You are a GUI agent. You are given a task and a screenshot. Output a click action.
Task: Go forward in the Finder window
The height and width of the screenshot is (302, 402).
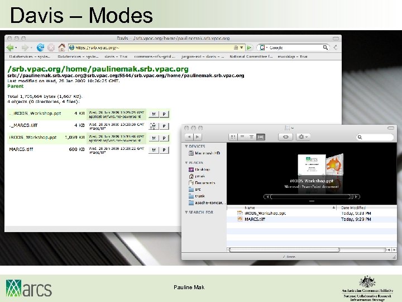(198, 137)
